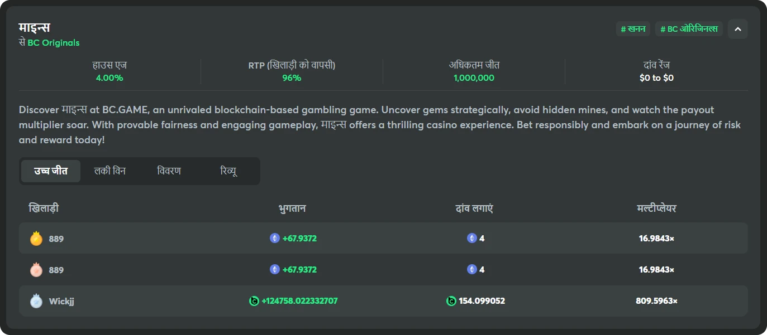Click Ethereum icon in first bet amount
767x335 pixels.
pos(472,239)
